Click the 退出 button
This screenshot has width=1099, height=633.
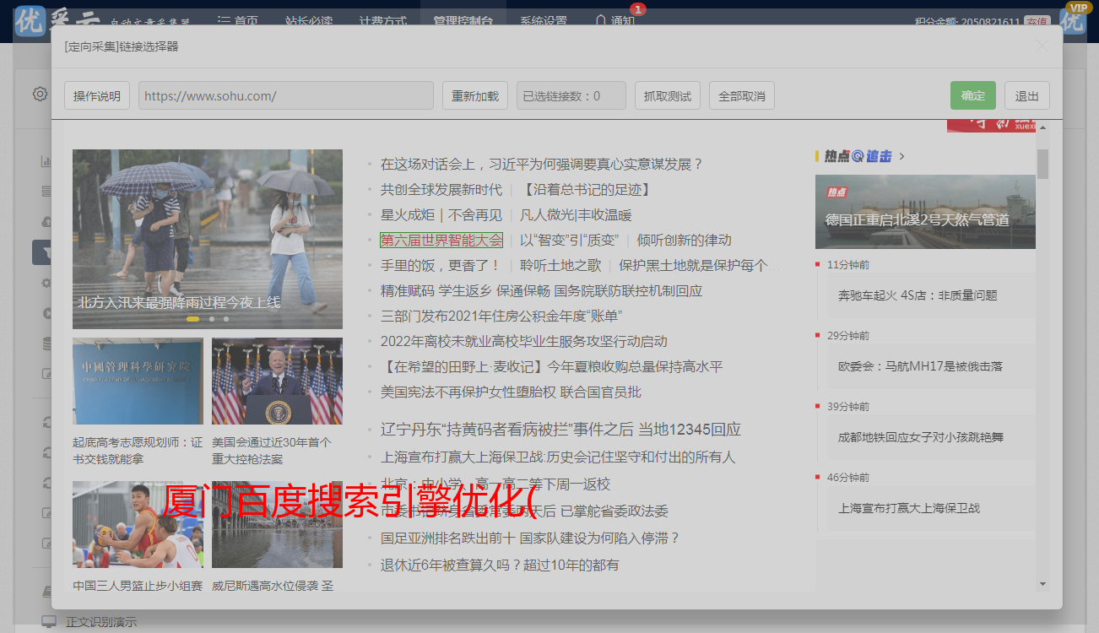1027,95
